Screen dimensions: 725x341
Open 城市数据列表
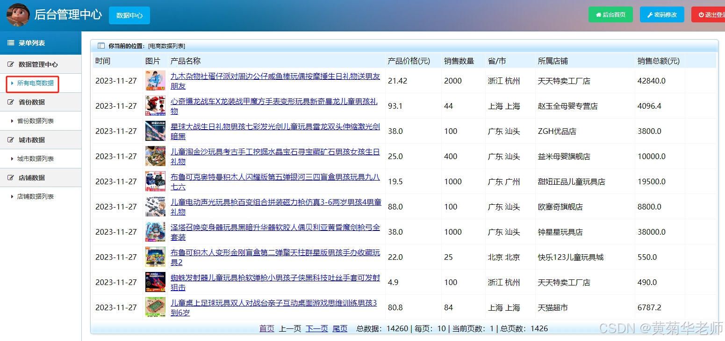pos(36,159)
